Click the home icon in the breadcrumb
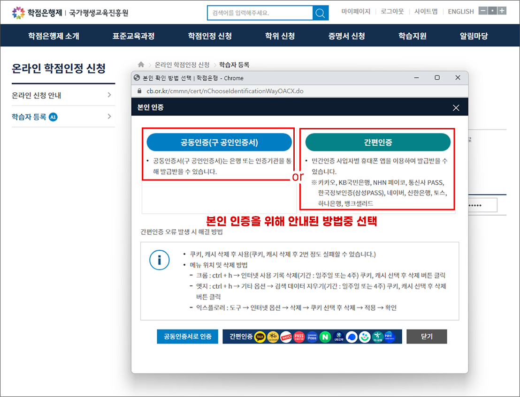 click(141, 65)
